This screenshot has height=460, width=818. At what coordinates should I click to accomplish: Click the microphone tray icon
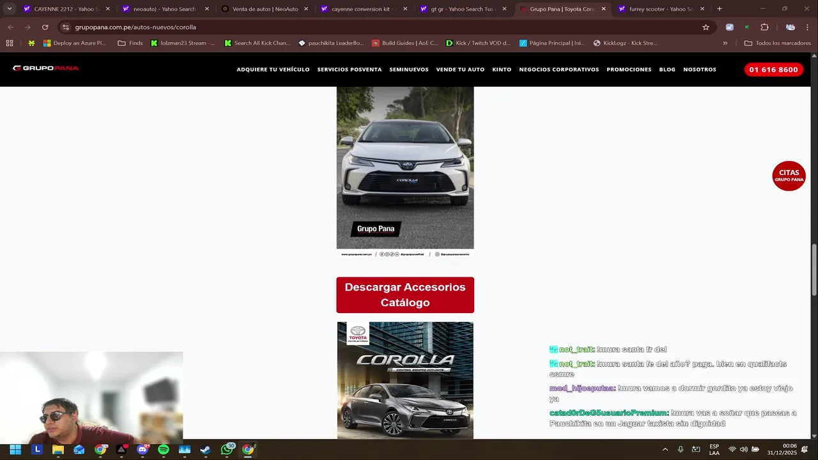click(680, 449)
